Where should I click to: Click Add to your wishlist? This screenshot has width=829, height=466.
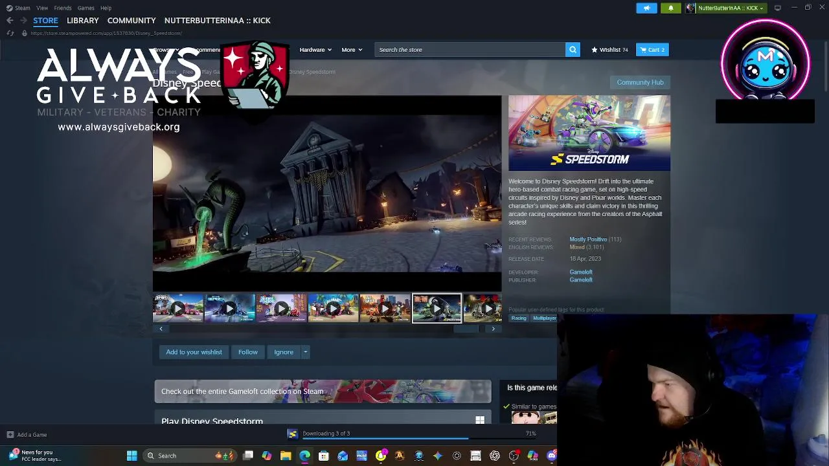click(x=194, y=352)
